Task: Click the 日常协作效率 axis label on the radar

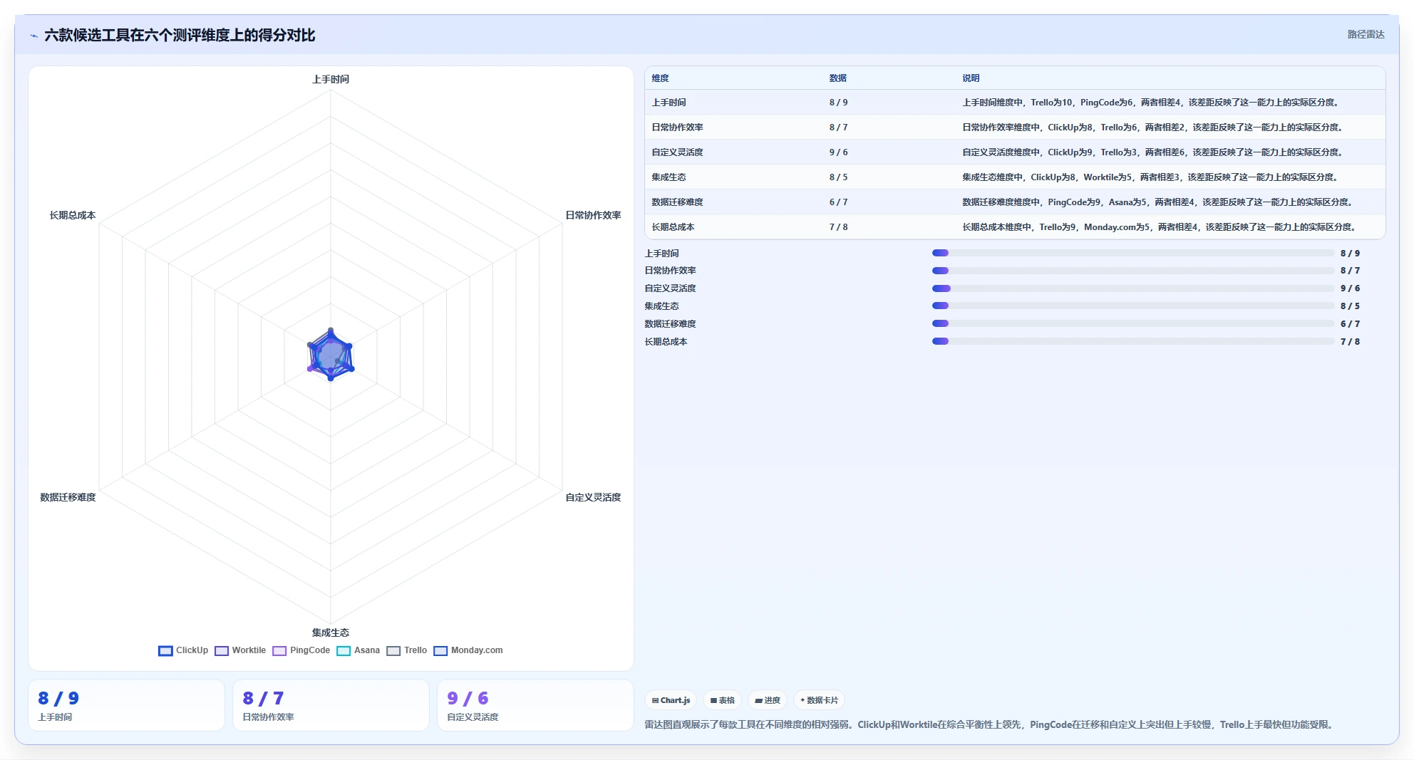Action: tap(593, 215)
